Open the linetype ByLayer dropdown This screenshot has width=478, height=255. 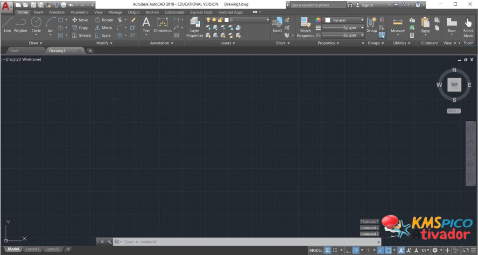[x=343, y=35]
